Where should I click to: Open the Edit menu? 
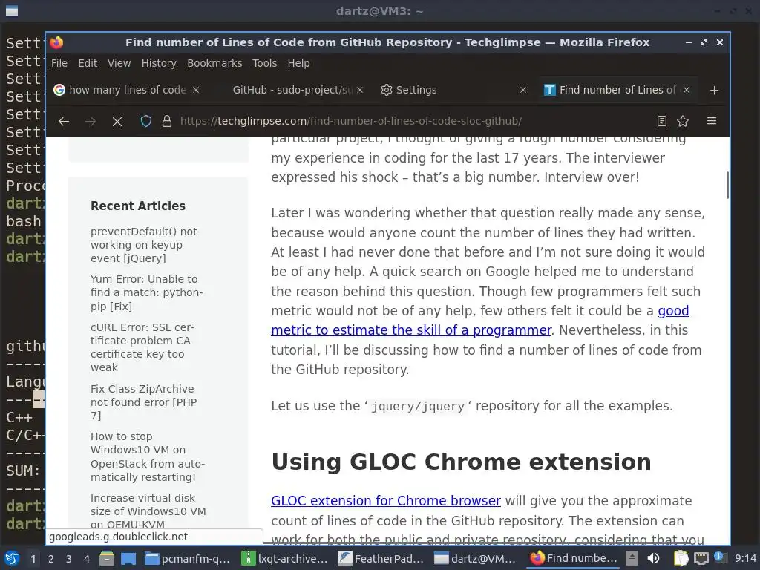pyautogui.click(x=88, y=64)
